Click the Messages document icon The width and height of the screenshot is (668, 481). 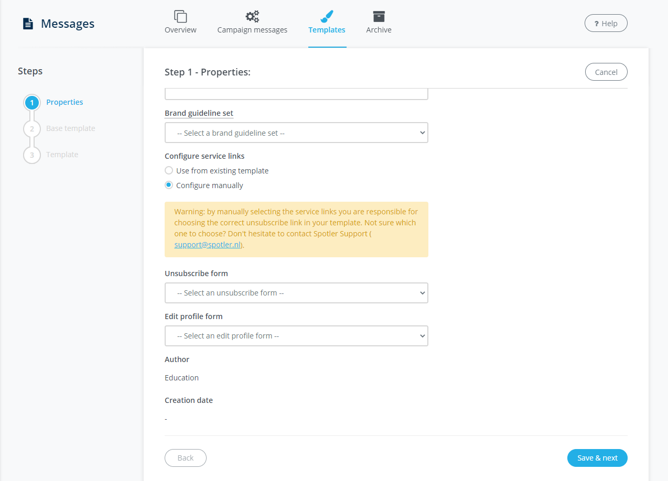tap(28, 24)
